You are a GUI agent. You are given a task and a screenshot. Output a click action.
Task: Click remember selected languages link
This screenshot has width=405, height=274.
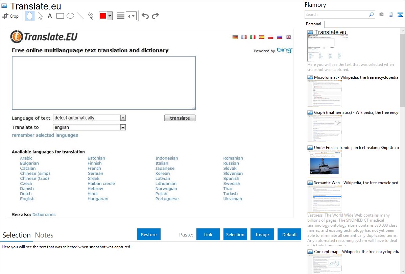(45, 135)
